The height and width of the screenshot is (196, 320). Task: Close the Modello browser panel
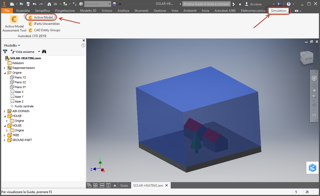84,41
